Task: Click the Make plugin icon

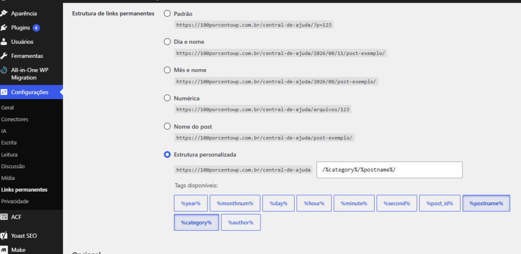Action: (4, 250)
